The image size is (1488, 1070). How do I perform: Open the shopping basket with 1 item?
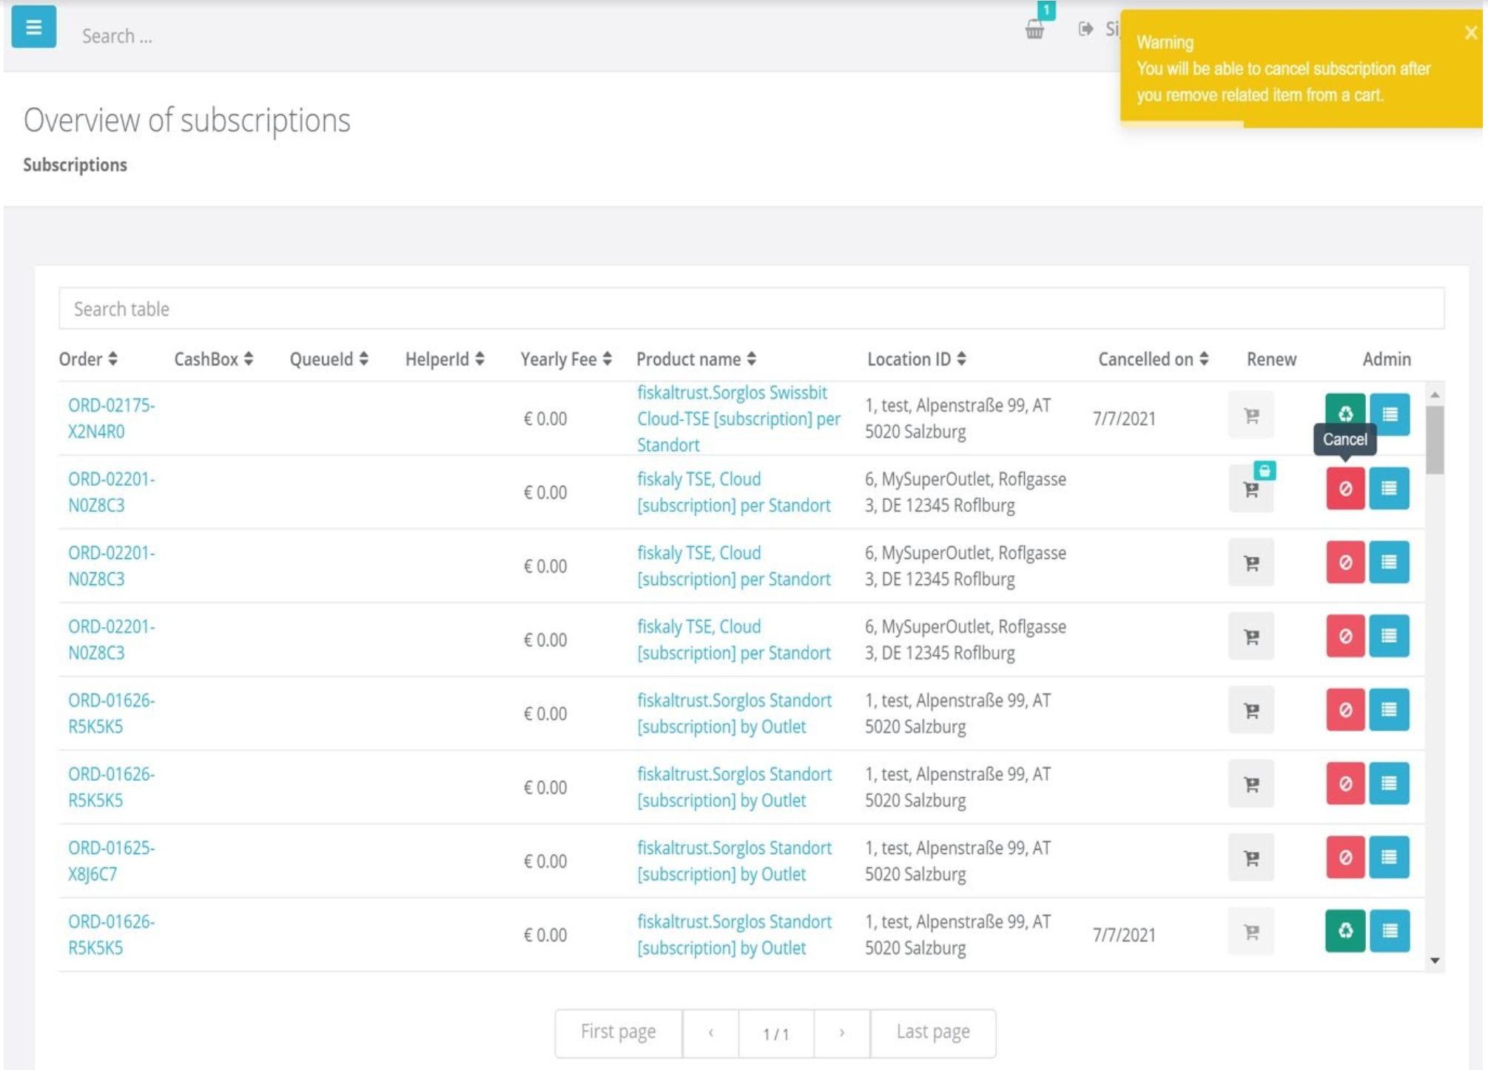coord(1035,29)
